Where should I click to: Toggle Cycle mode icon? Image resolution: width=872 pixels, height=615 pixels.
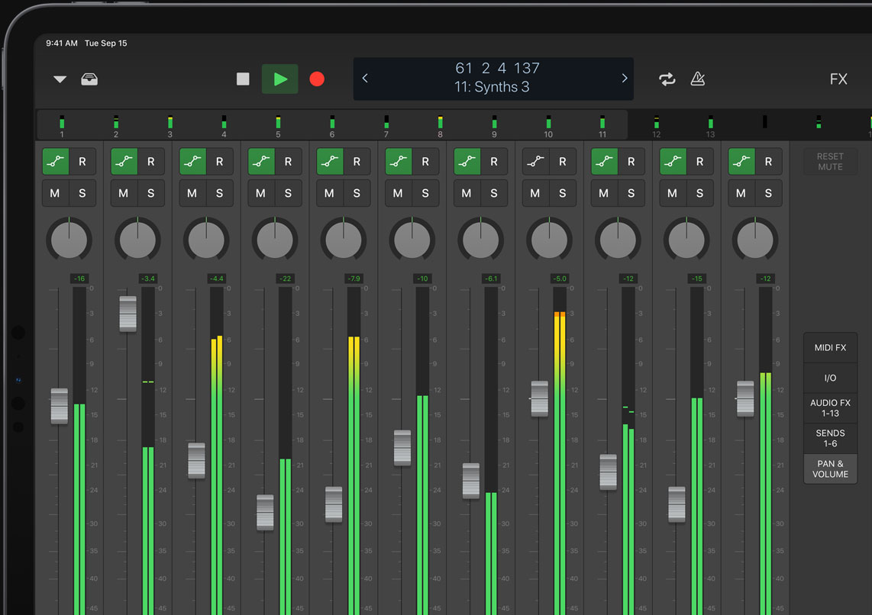pos(667,79)
